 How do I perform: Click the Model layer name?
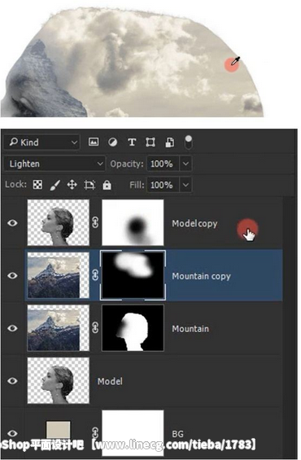click(x=110, y=381)
